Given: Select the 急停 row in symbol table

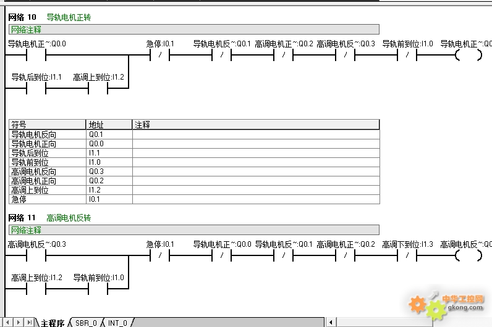Looking at the screenshot, I should 47,199.
